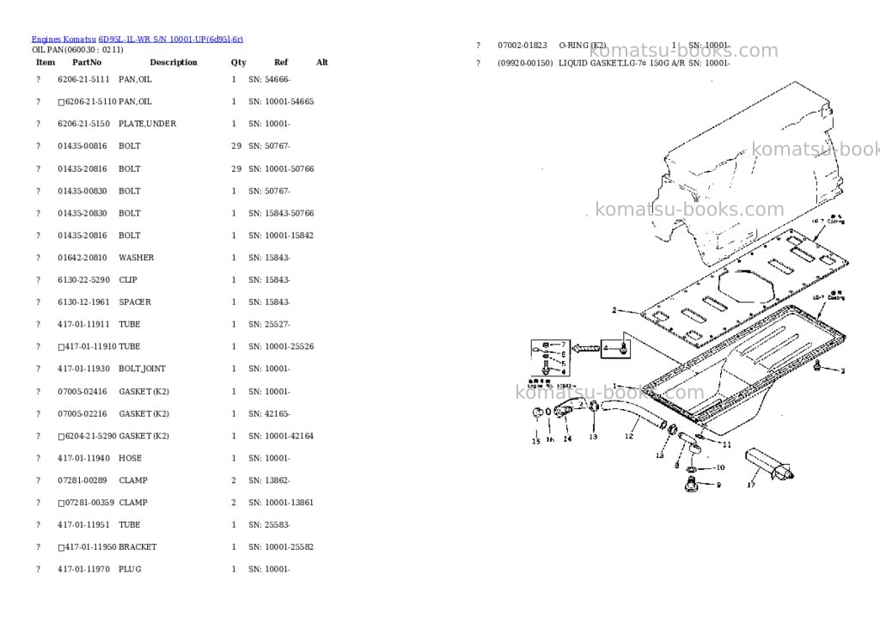Click callout number 12 in the diagram
This screenshot has height=623, width=880.
click(x=628, y=436)
